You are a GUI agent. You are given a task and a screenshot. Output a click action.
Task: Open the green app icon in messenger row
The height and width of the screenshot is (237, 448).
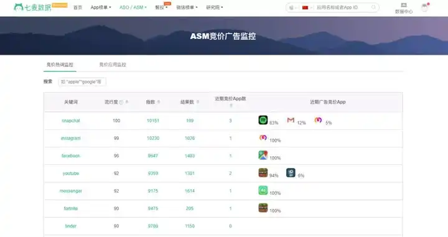click(x=263, y=190)
